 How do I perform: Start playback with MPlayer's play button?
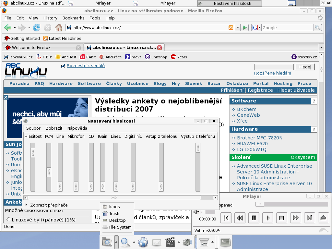coord(268,218)
